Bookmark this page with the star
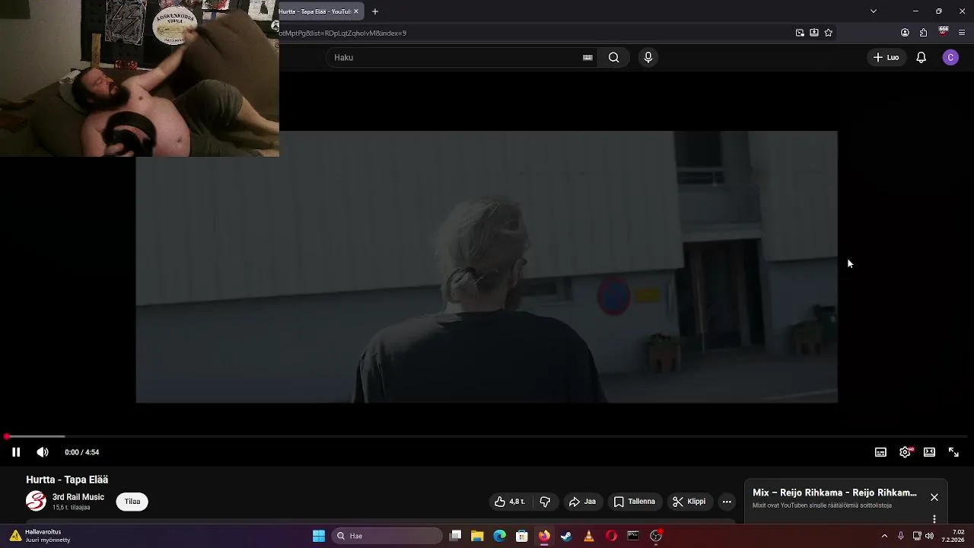The height and width of the screenshot is (548, 974). 829,33
